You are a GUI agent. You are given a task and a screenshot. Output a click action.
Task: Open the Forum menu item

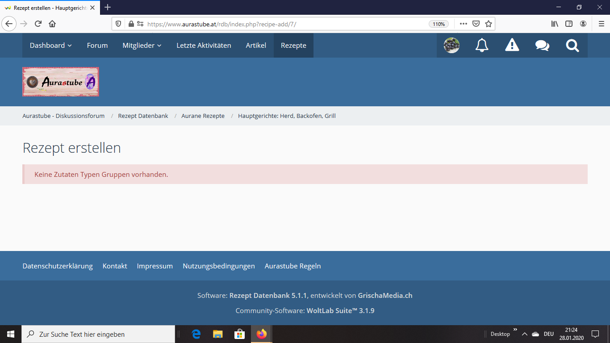pos(97,45)
